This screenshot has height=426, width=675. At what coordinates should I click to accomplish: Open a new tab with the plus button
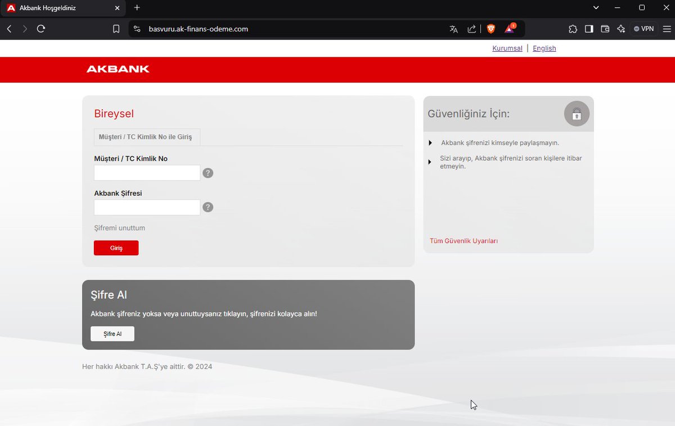pyautogui.click(x=137, y=8)
